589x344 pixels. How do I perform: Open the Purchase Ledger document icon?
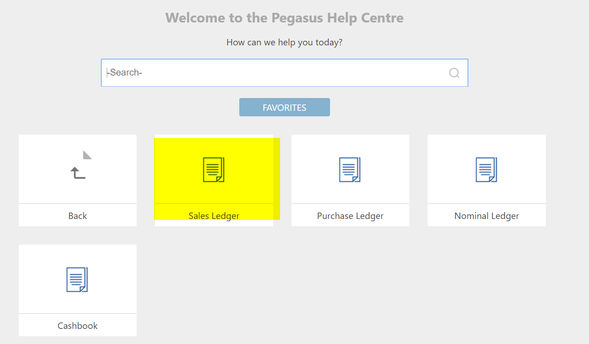[350, 169]
